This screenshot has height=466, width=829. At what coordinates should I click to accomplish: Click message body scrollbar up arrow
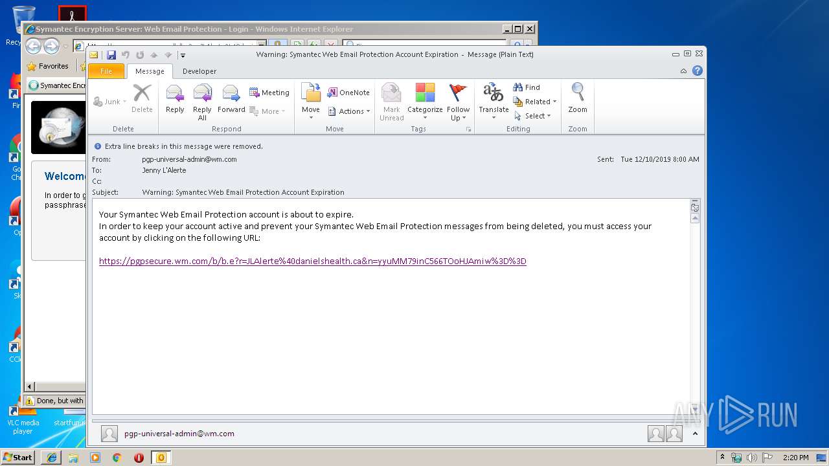click(x=695, y=219)
